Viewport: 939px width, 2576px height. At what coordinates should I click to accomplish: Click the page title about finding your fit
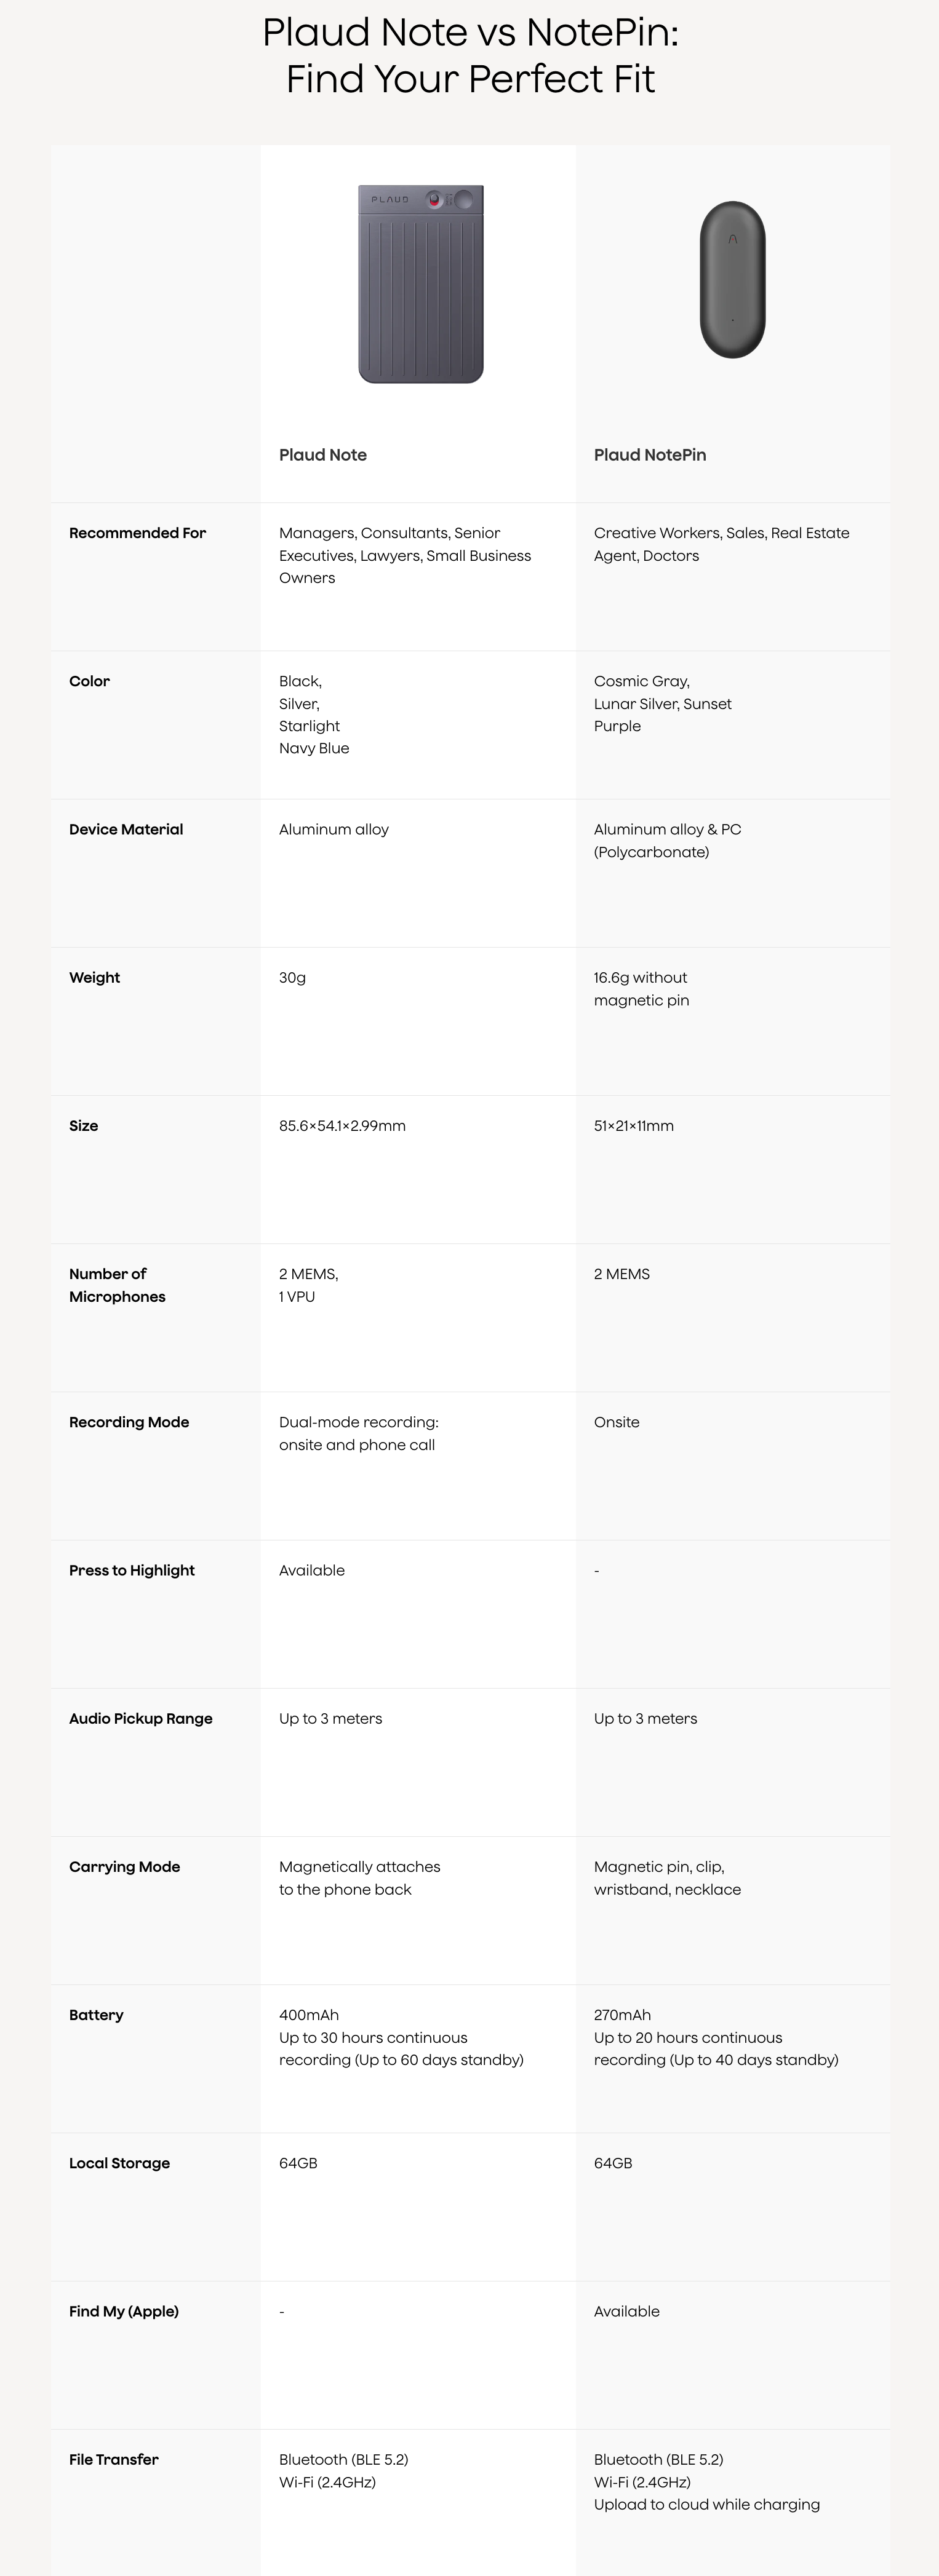point(469,56)
